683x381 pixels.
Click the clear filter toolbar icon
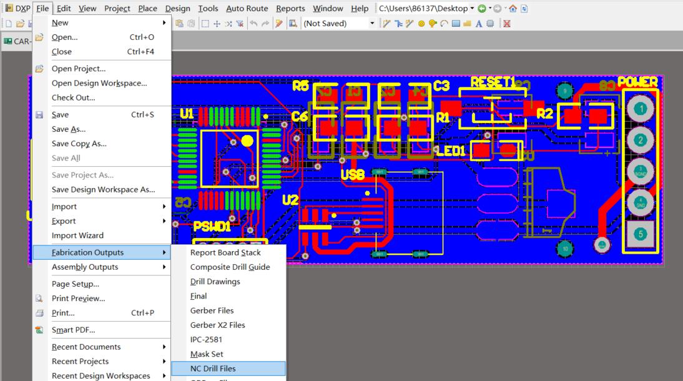240,24
